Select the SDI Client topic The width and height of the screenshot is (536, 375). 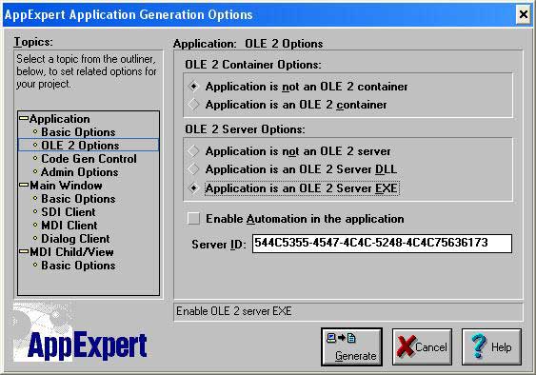pos(68,212)
